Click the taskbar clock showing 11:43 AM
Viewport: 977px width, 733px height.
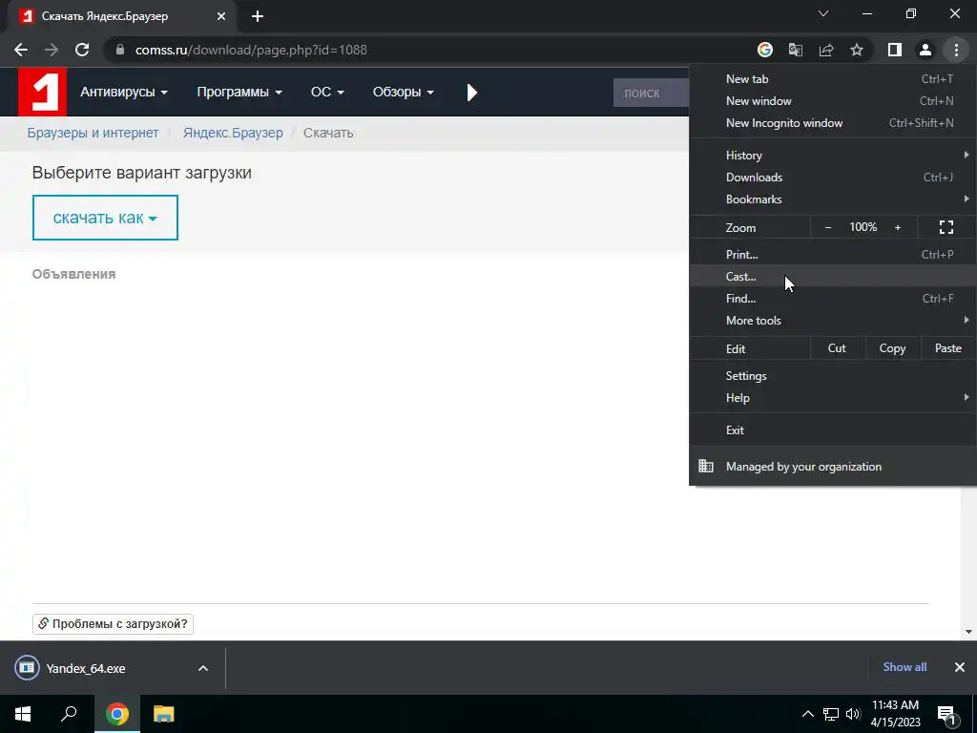[895, 714]
